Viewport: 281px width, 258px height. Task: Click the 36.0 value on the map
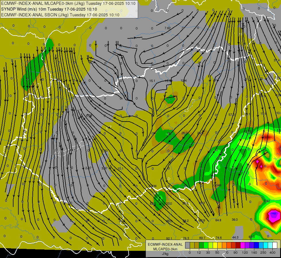click(x=235, y=220)
